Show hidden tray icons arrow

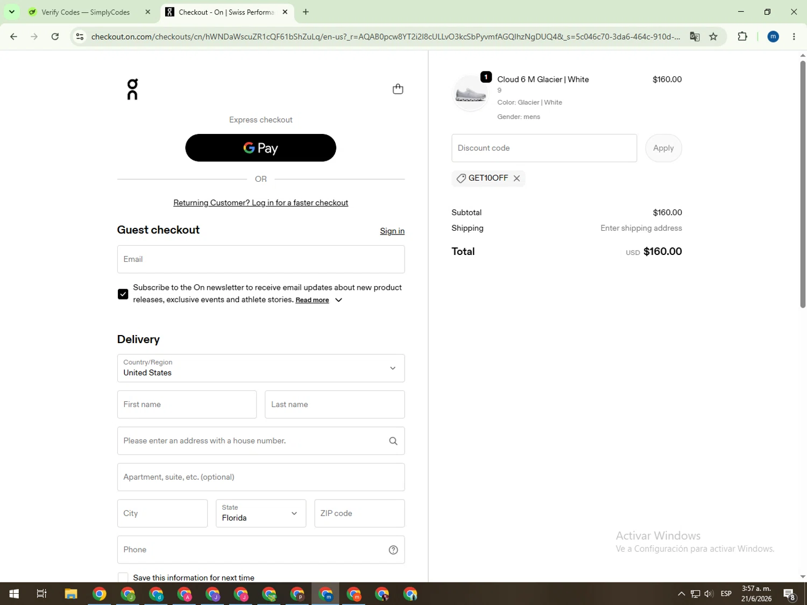coord(681,594)
